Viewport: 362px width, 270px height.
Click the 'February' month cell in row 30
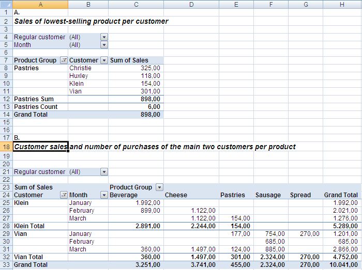pyautogui.click(x=88, y=242)
